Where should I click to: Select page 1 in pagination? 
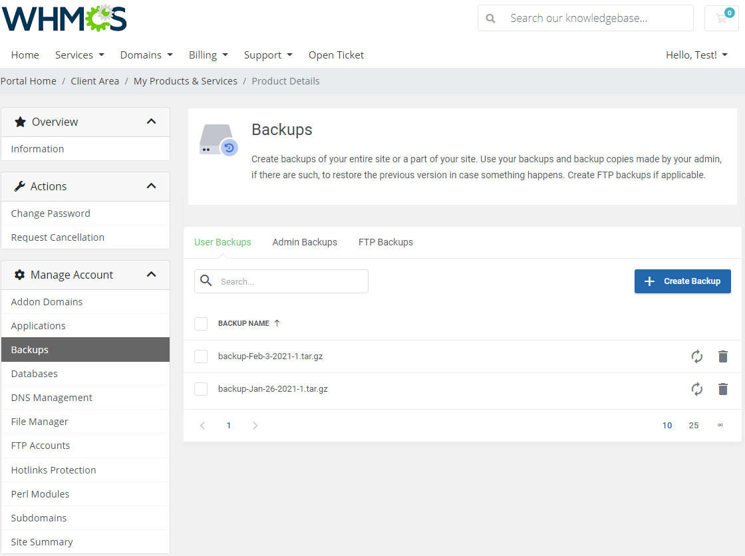pyautogui.click(x=229, y=426)
